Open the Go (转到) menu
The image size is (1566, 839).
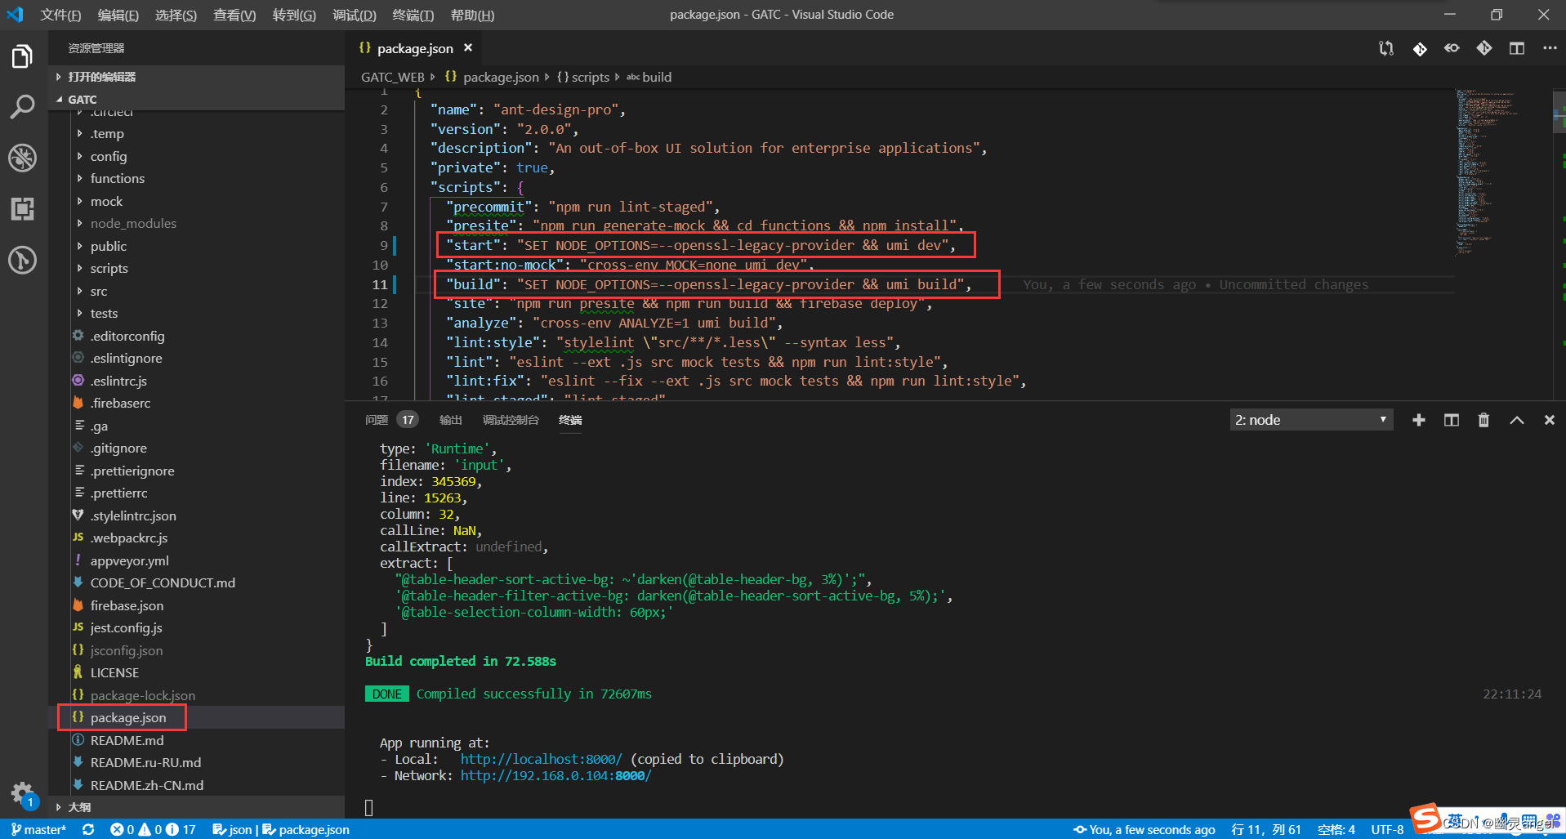[x=294, y=15]
